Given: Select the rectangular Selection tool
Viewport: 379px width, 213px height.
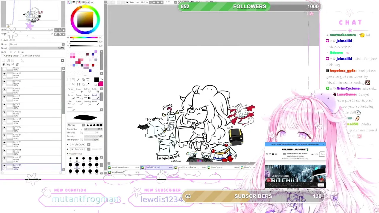Looking at the screenshot, I should (69, 79).
